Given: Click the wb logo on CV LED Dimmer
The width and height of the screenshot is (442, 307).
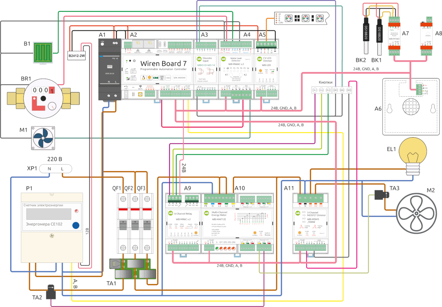Looking at the screenshot, I should (259, 59).
